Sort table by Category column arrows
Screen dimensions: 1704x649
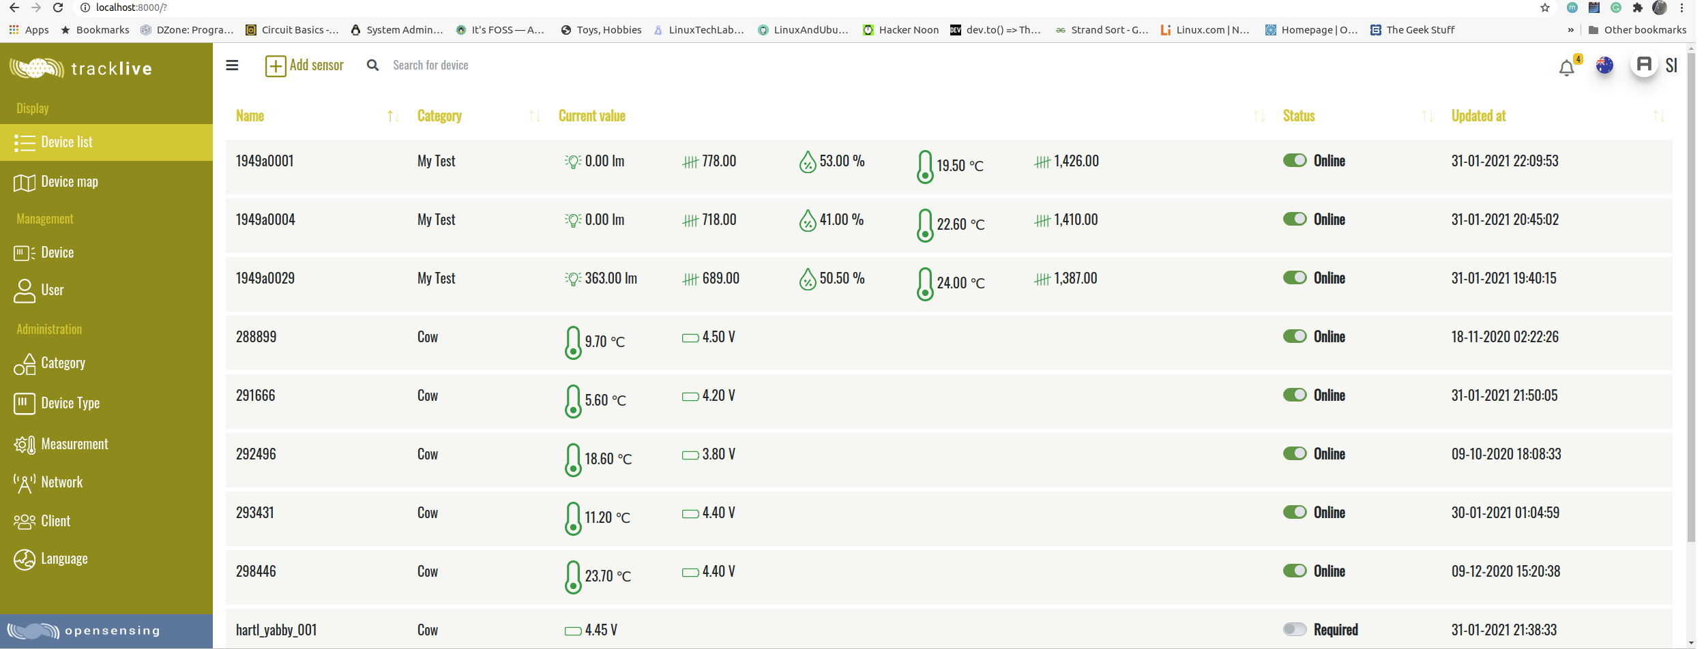point(535,117)
